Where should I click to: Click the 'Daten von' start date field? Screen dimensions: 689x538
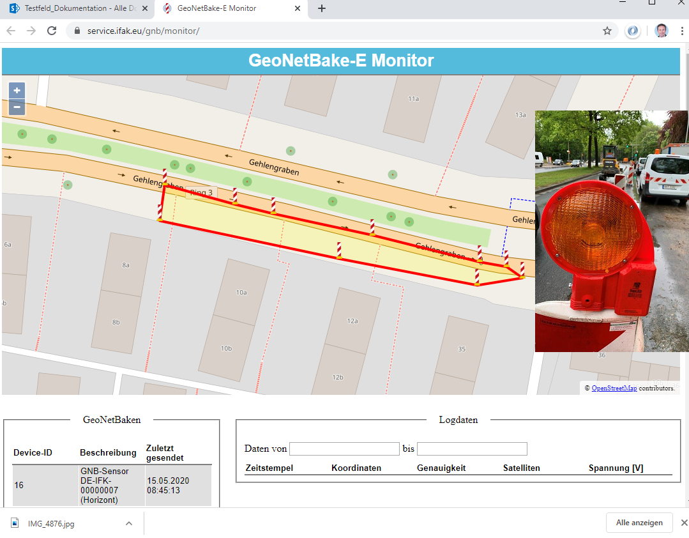tap(344, 449)
